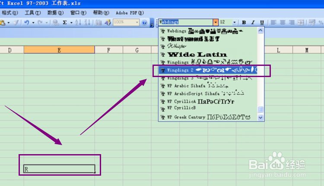324x186 pixels.
Task: Click in the font name box
Action: (186, 22)
